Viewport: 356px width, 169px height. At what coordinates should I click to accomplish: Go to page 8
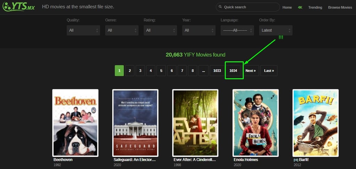coord(193,71)
